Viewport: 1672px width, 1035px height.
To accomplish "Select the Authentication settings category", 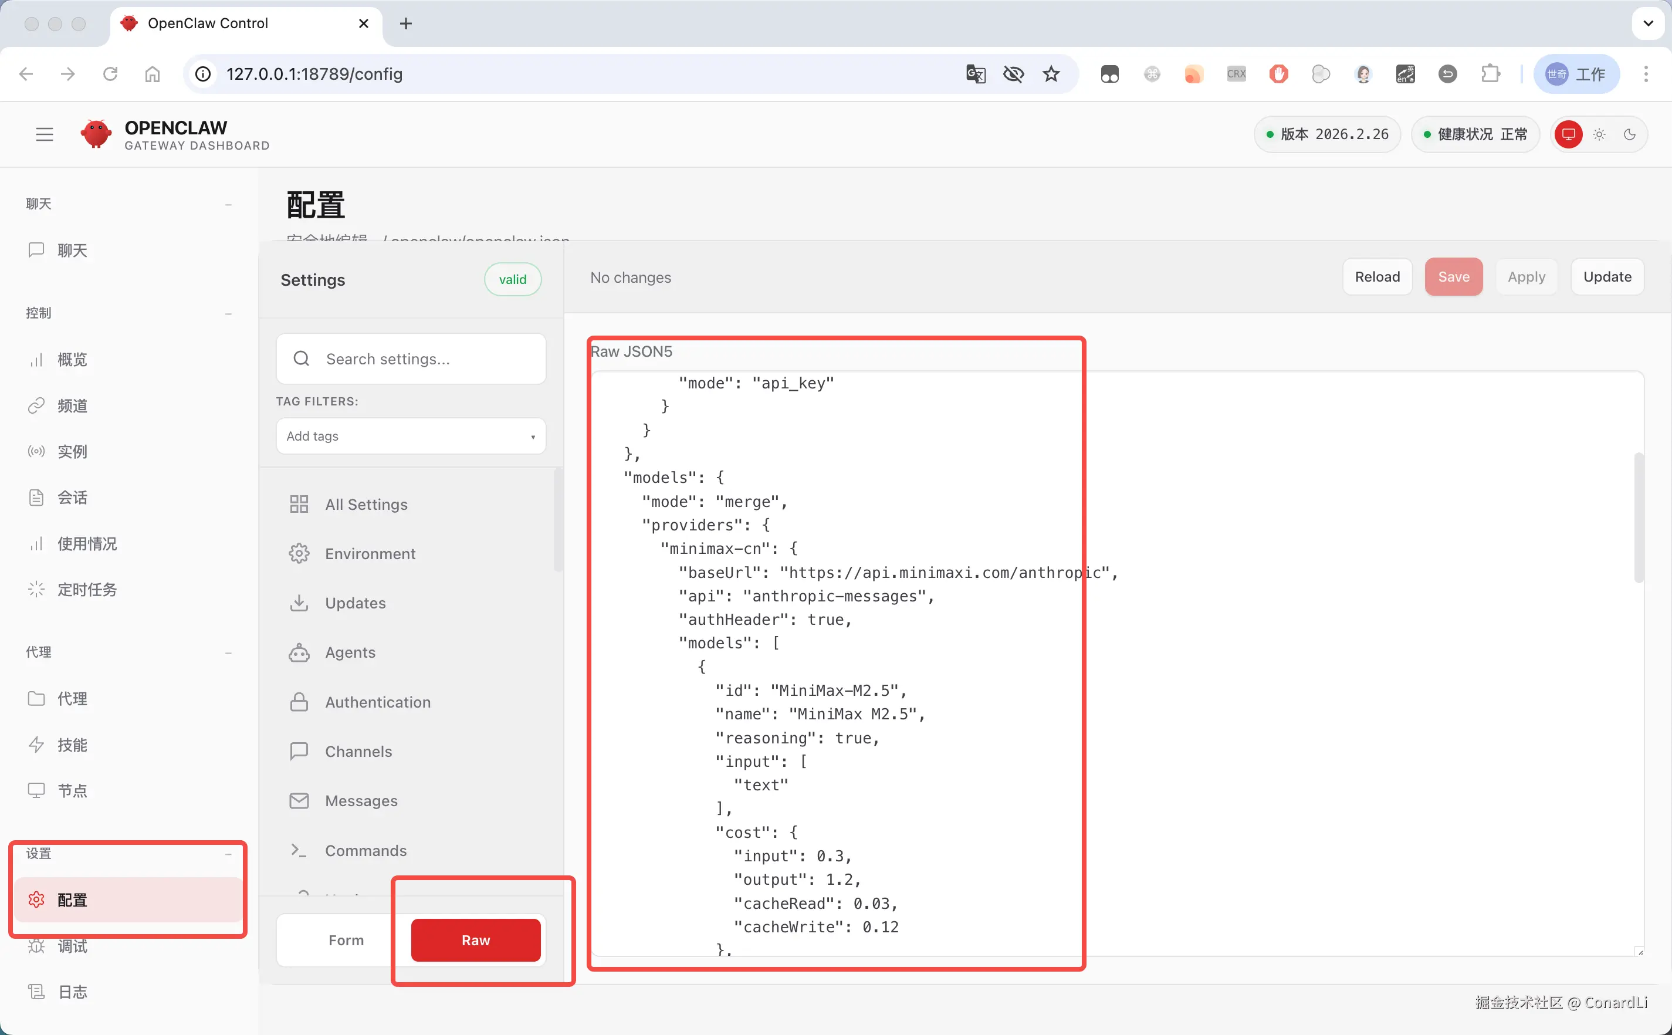I will (x=377, y=702).
